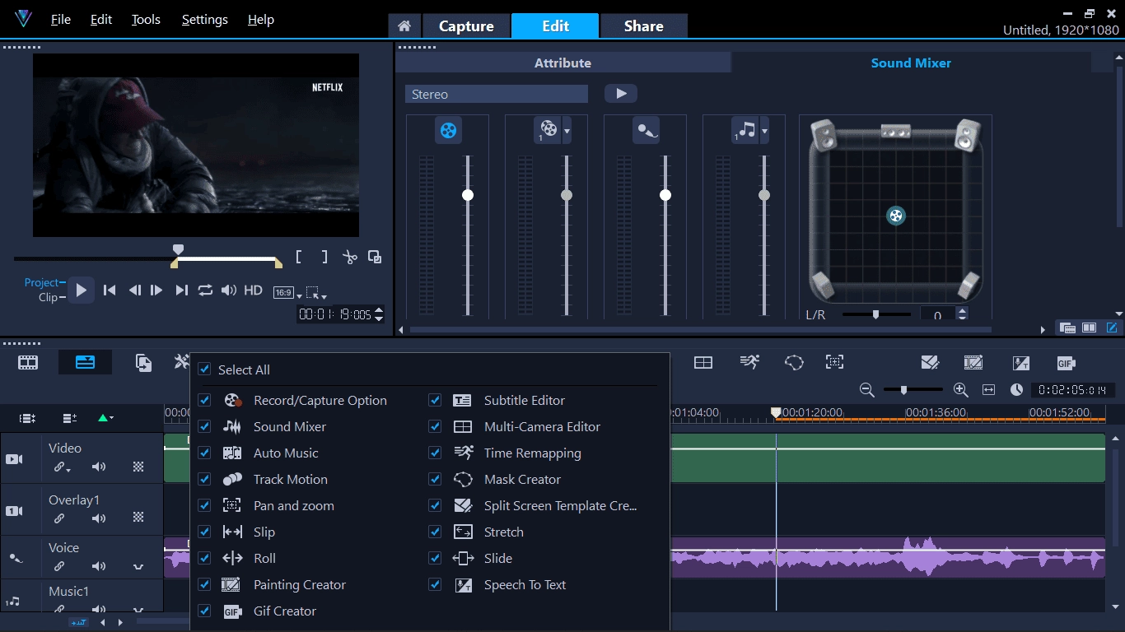Click the zoom in magnifier icon
Screen dimensions: 1125x632
(x=960, y=390)
